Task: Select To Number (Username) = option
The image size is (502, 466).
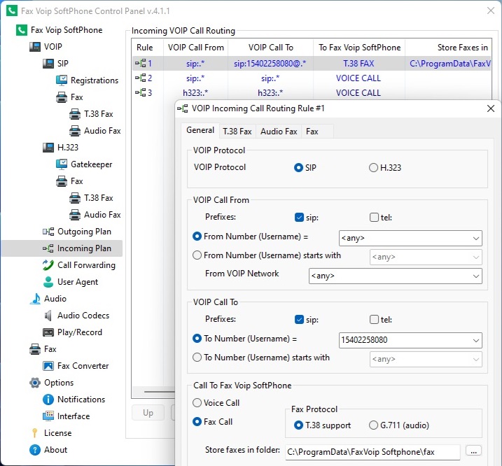Action: [197, 339]
